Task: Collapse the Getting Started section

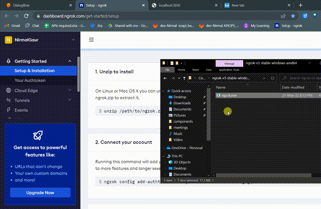Action: pos(70,61)
